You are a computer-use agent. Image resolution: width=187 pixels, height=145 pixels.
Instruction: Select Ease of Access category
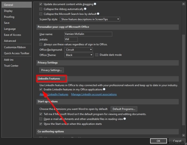tap(17, 35)
